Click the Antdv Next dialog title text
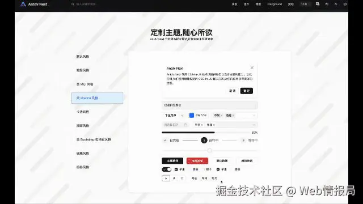This screenshot has width=363, height=204. [175, 69]
